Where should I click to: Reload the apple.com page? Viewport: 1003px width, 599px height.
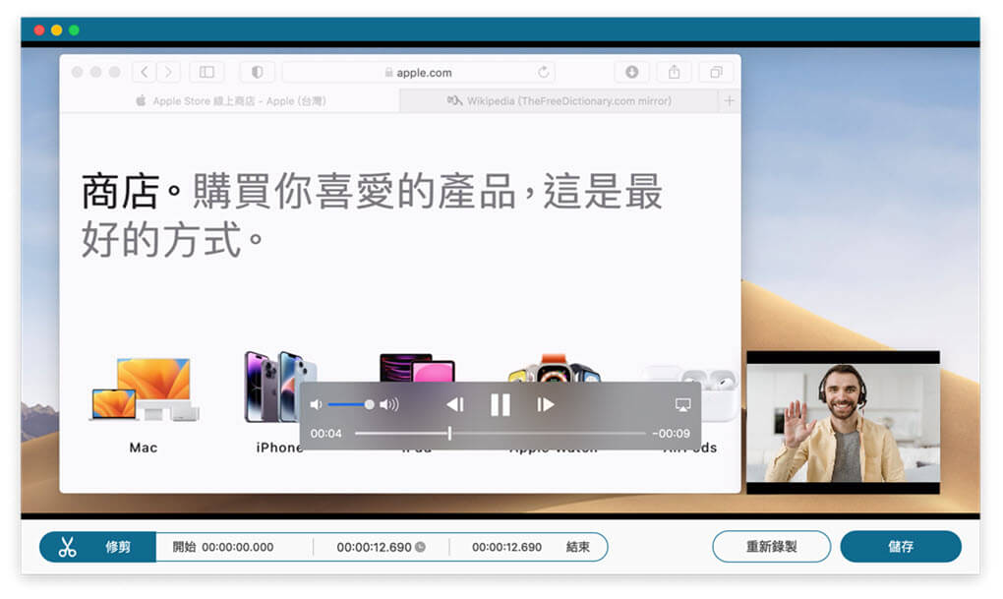pyautogui.click(x=543, y=72)
